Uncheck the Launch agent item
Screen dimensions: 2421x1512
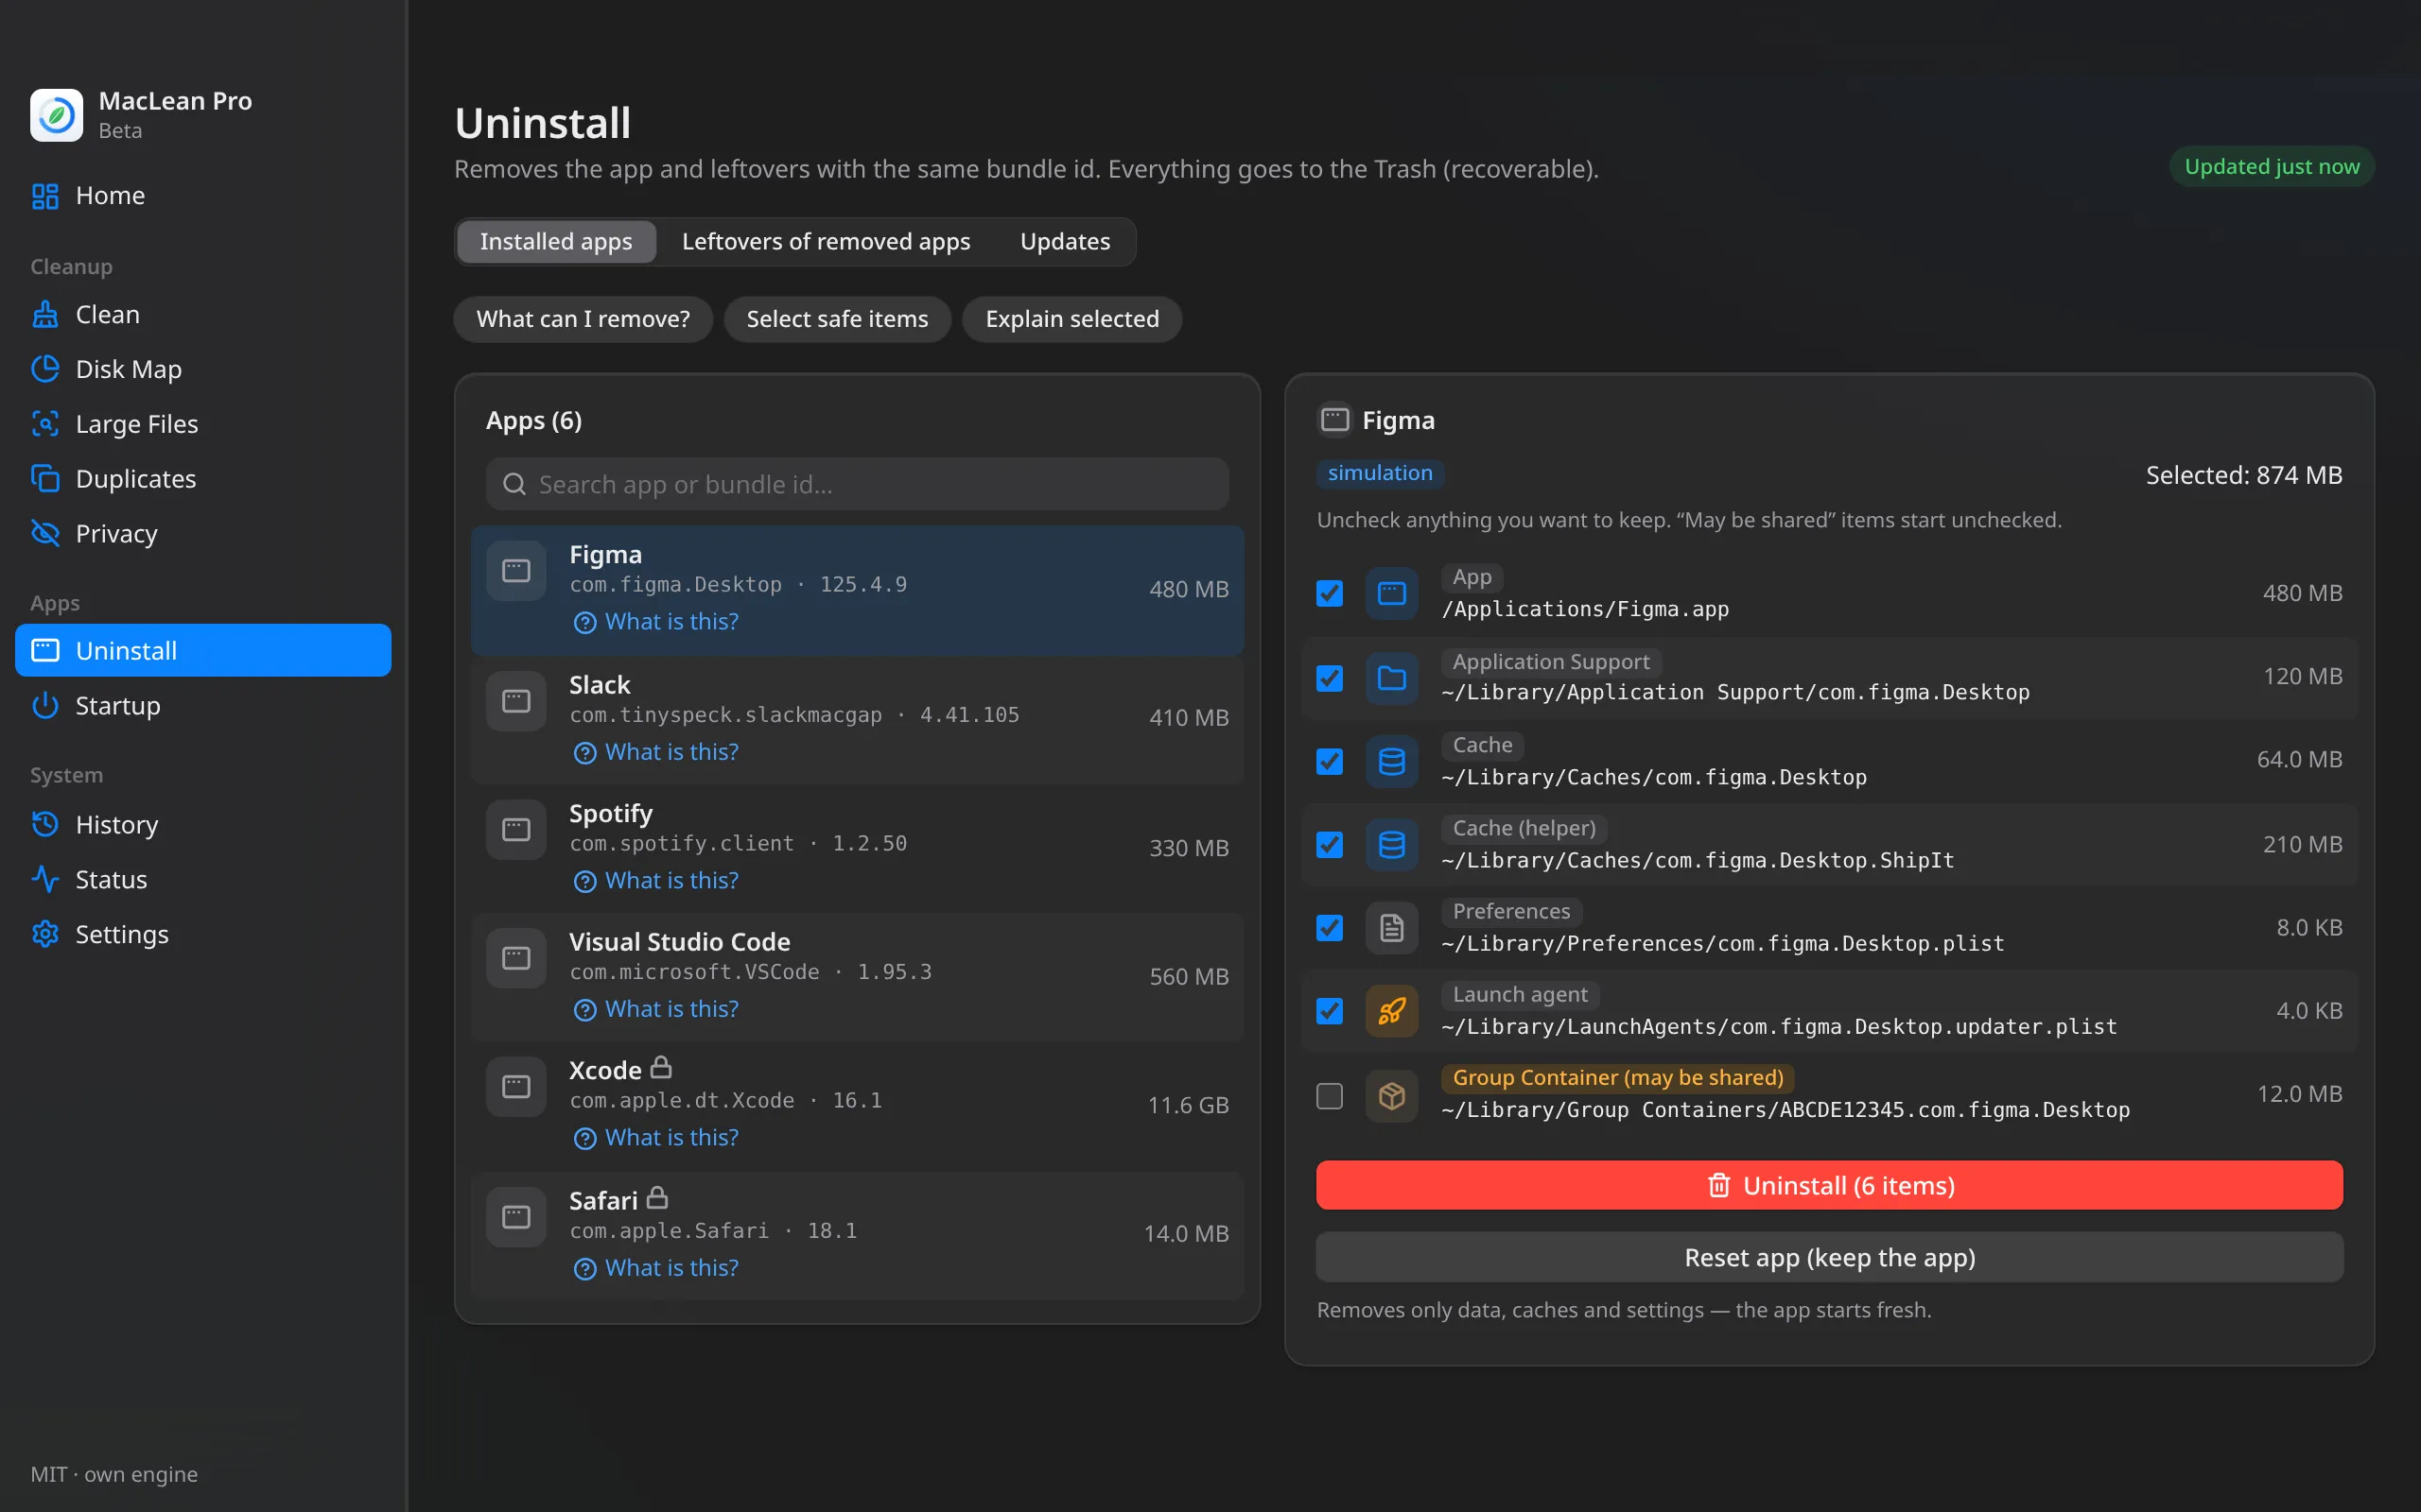click(x=1330, y=1011)
